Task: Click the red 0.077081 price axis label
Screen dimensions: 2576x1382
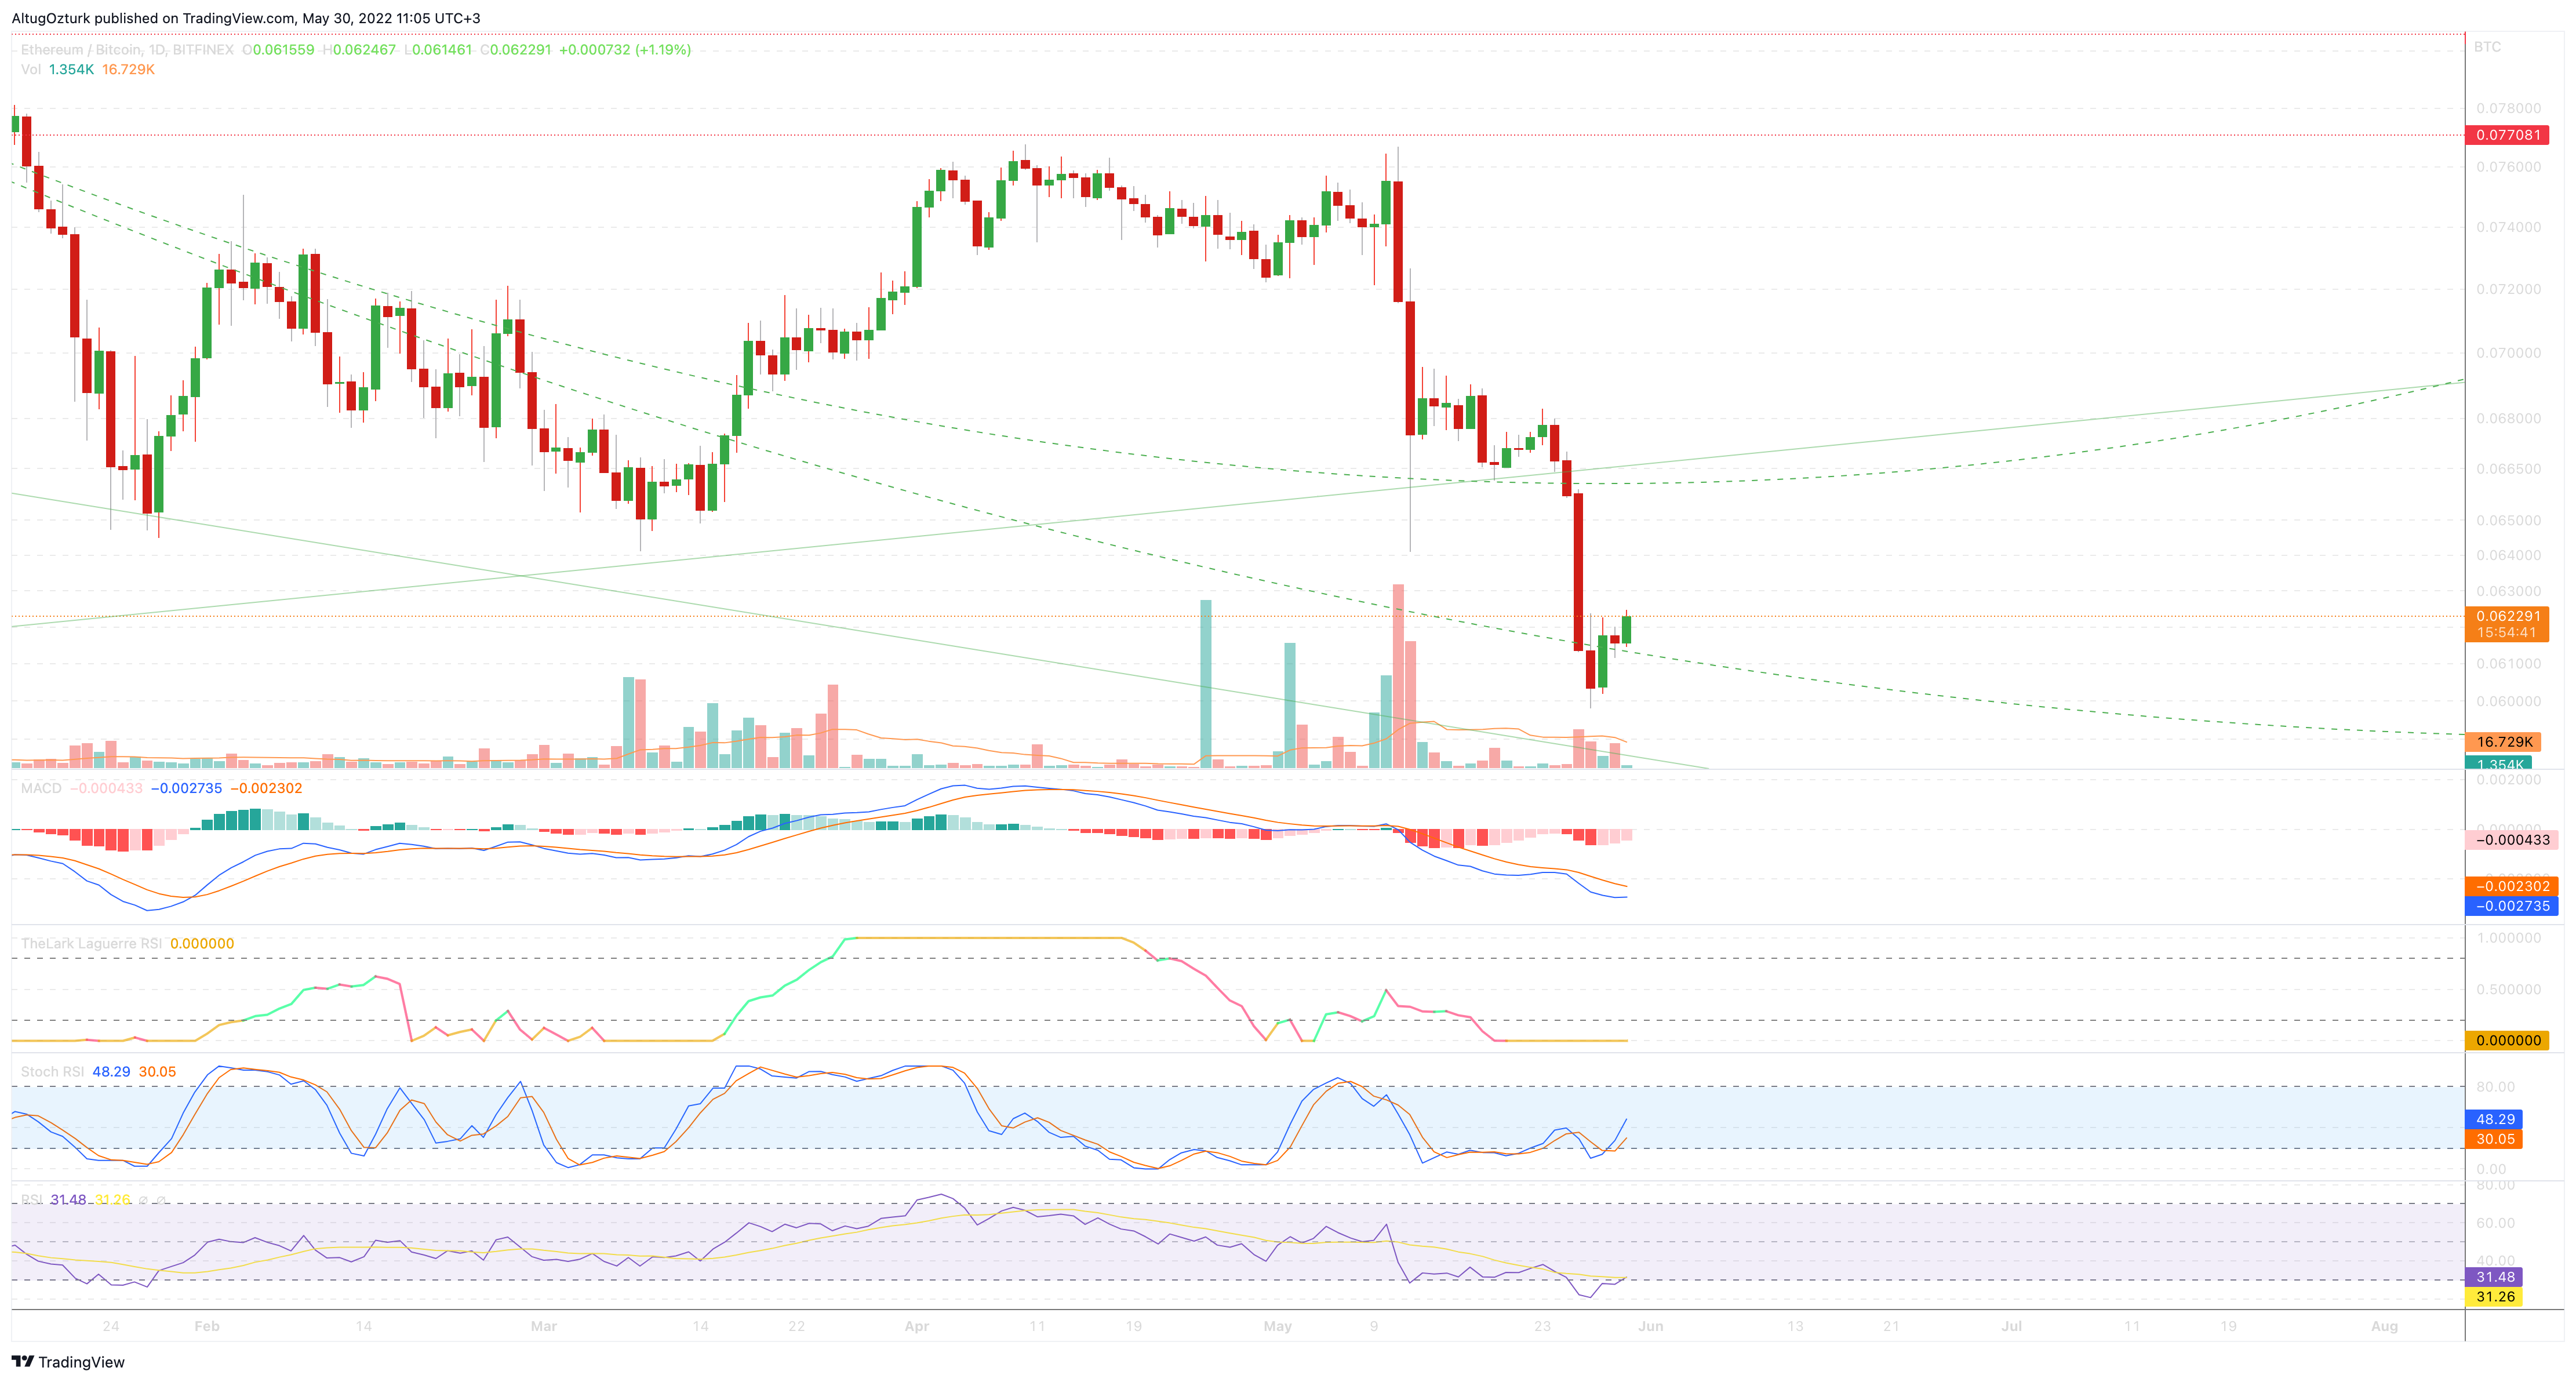Action: 2507,135
